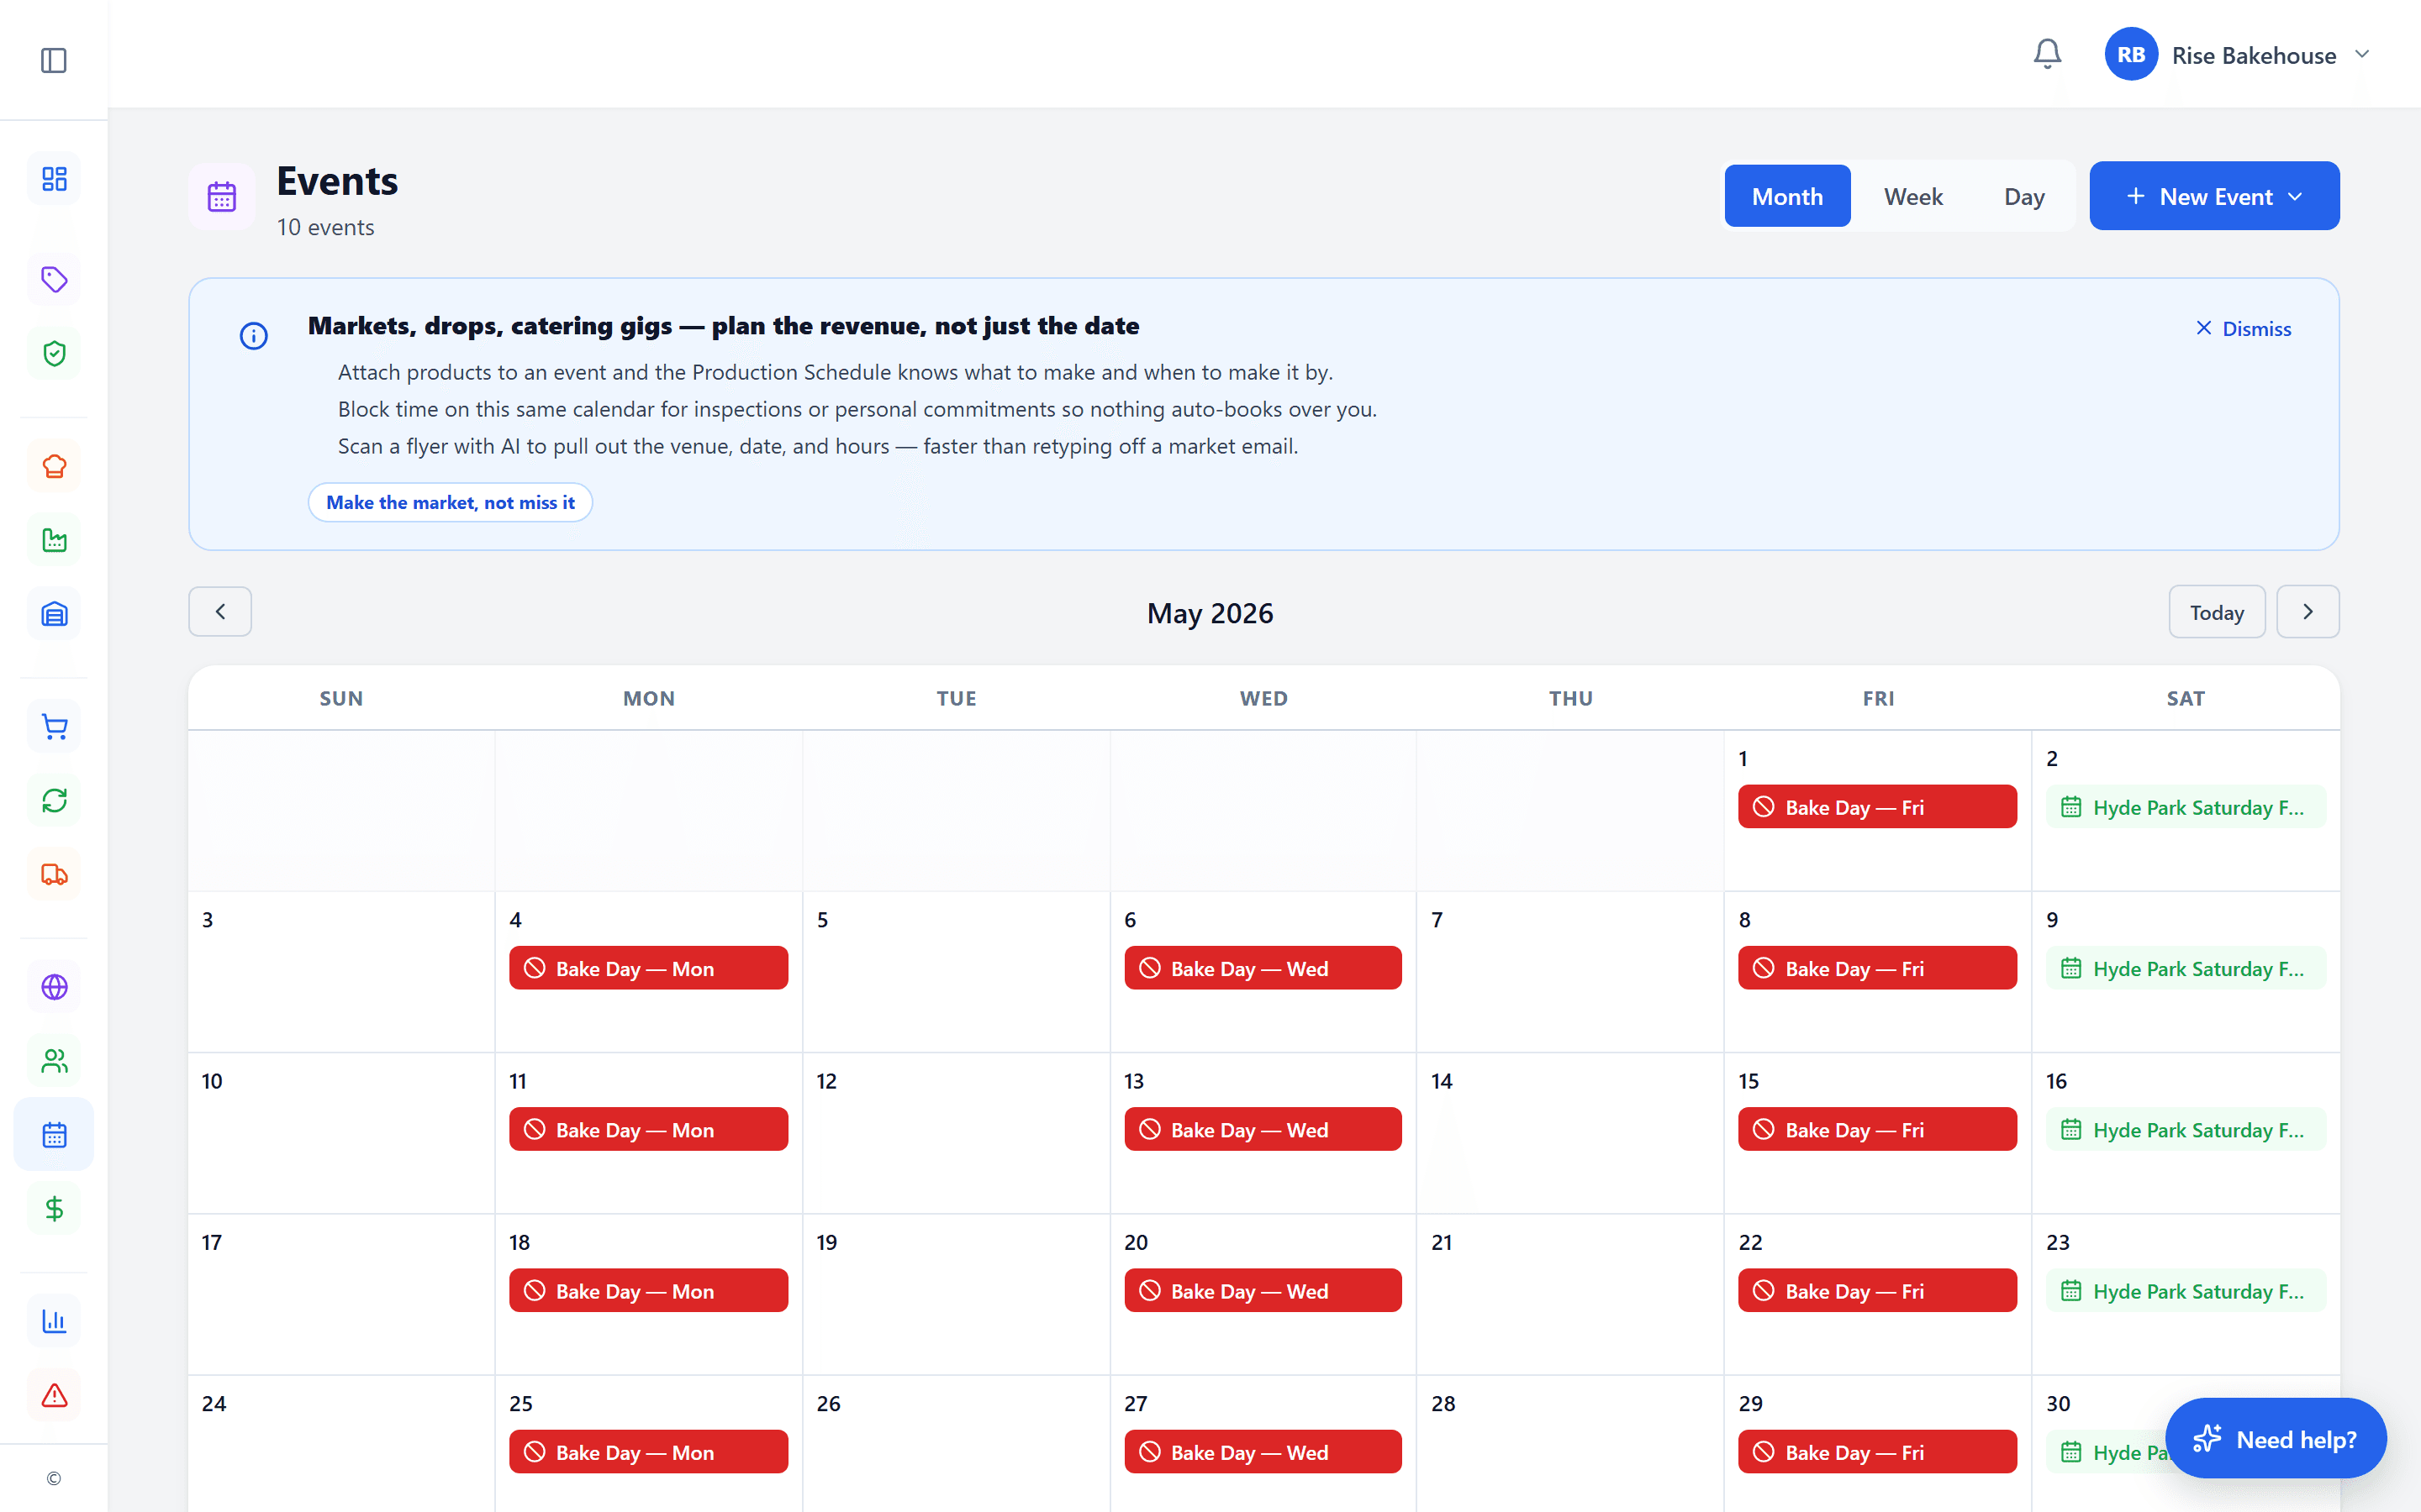
Task: Click the RB avatar circle
Action: coord(2131,54)
